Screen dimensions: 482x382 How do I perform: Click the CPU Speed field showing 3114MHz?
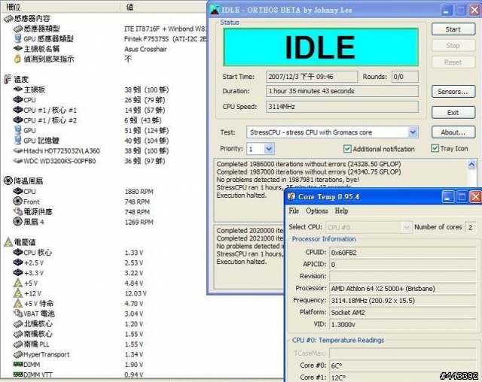pos(342,107)
